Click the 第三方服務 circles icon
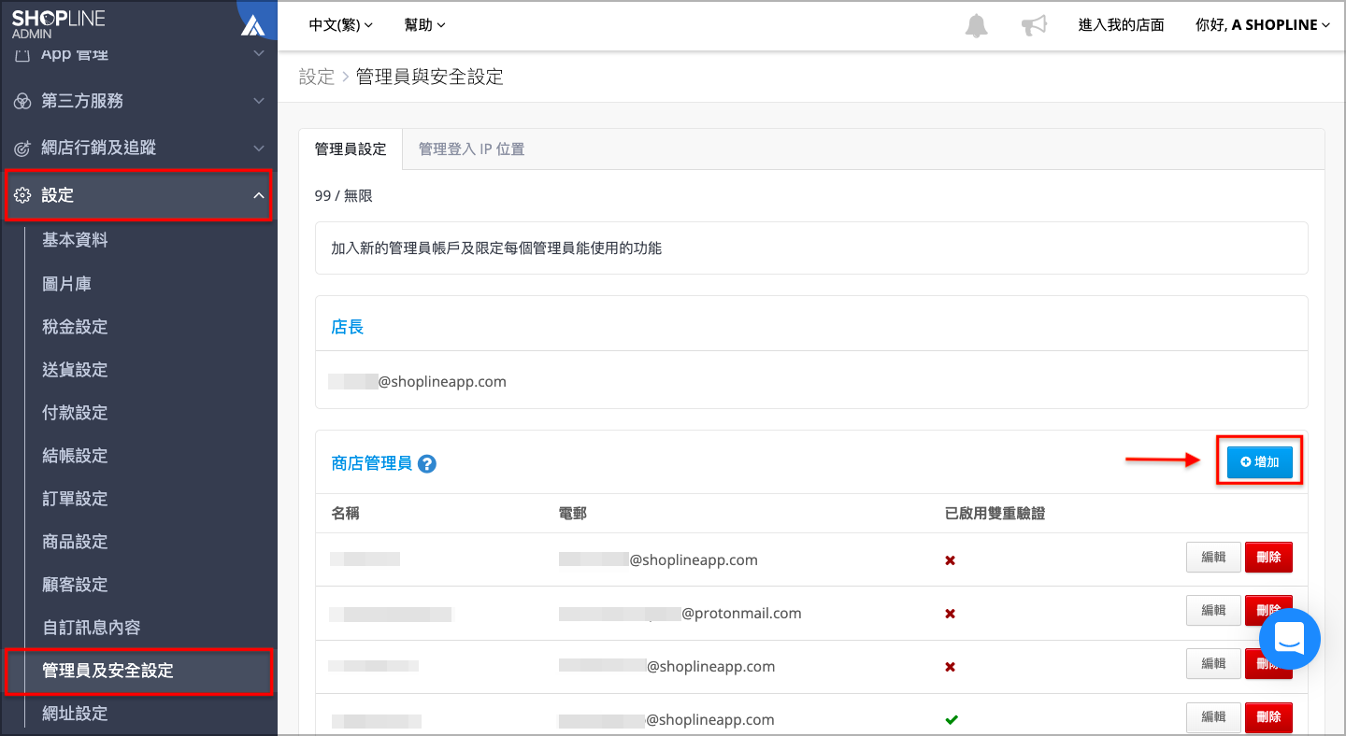This screenshot has height=736, width=1346. coord(22,101)
